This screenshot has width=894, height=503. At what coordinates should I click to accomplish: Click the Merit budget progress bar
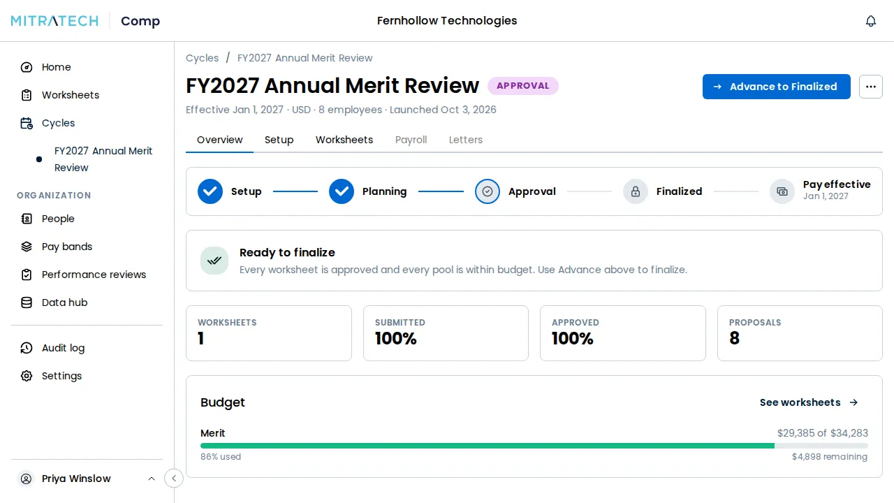pos(534,446)
